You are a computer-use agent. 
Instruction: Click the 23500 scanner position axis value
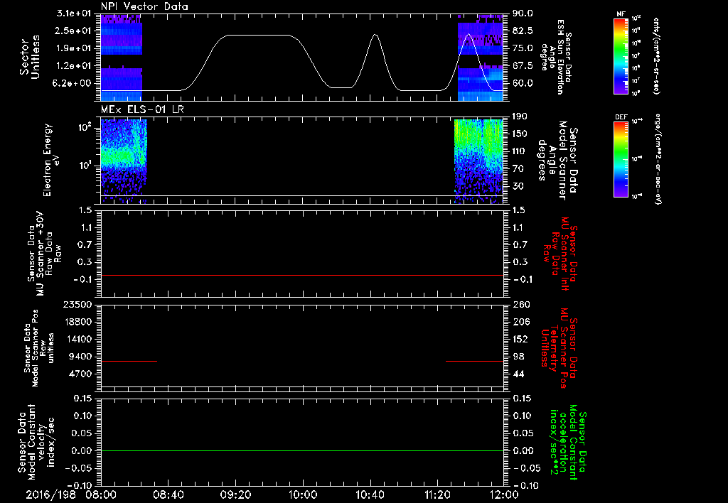click(x=77, y=304)
